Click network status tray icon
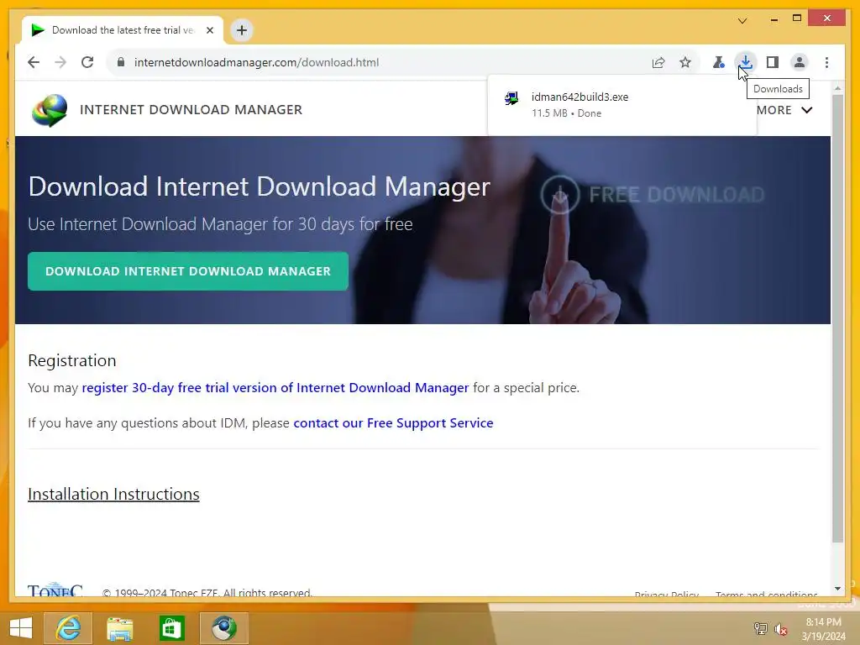 point(760,628)
